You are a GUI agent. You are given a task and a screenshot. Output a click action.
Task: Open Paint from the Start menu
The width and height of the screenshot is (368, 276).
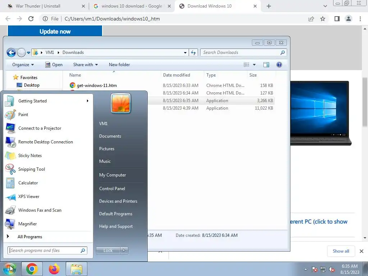click(x=23, y=115)
